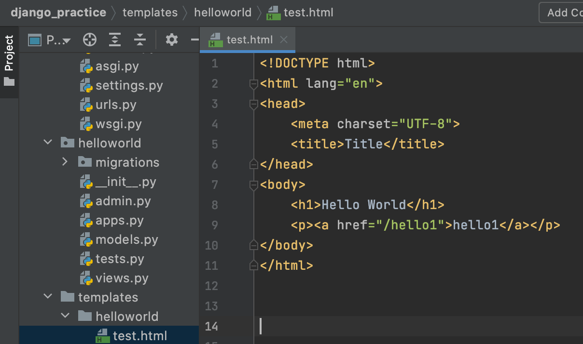Collapse the templates folder chevron
Screen dimensions: 583x344
point(48,297)
